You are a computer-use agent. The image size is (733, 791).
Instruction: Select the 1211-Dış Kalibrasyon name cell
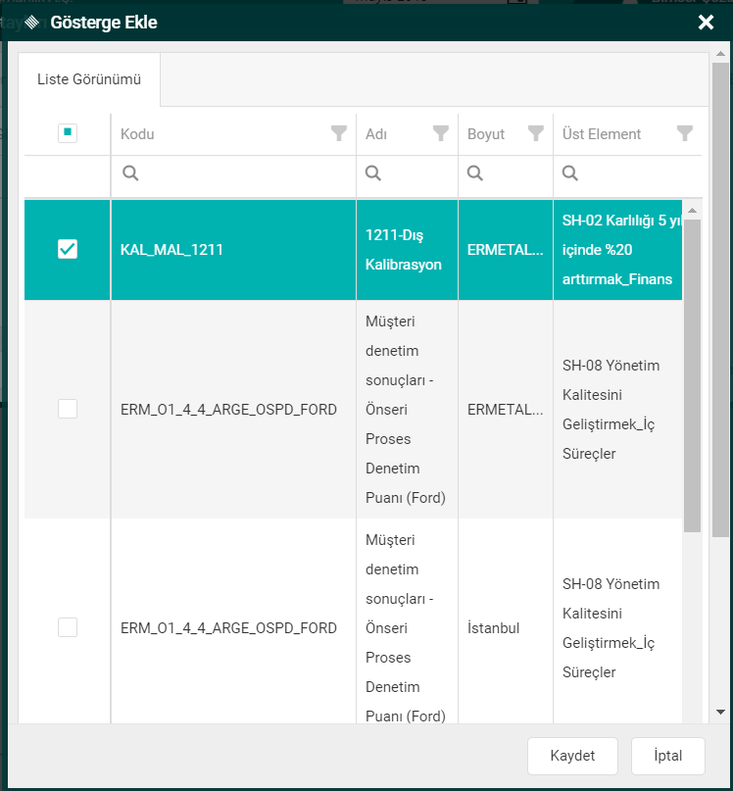(x=404, y=250)
